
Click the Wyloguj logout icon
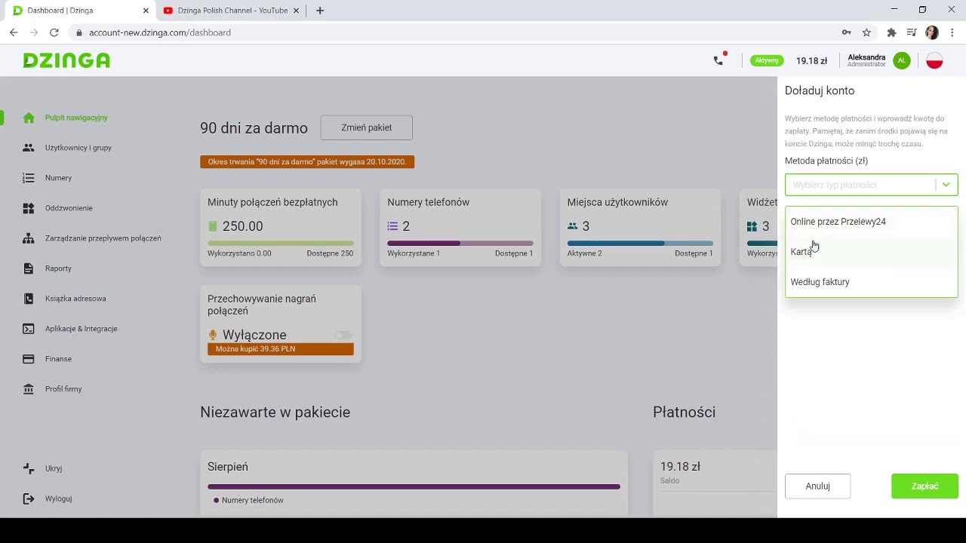(x=29, y=499)
